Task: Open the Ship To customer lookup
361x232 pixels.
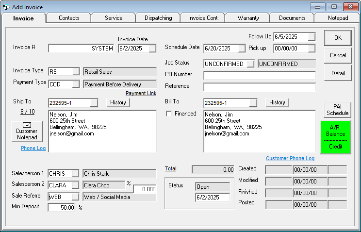Action: [94, 103]
